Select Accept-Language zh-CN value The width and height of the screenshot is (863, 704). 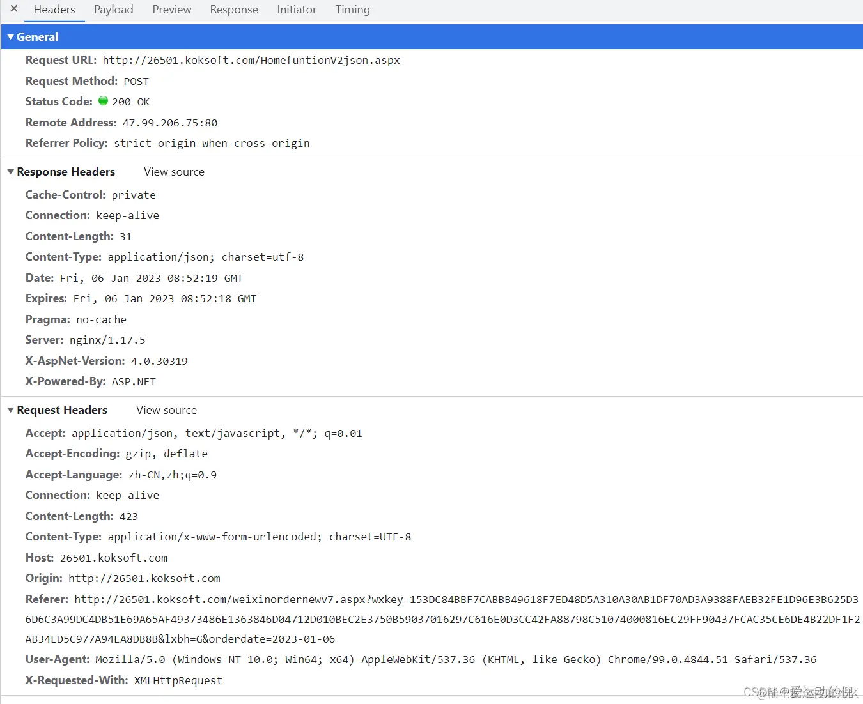tap(173, 475)
